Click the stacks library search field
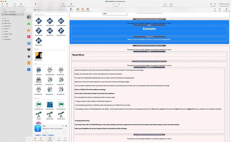This screenshot has width=231, height=142. (50, 10)
